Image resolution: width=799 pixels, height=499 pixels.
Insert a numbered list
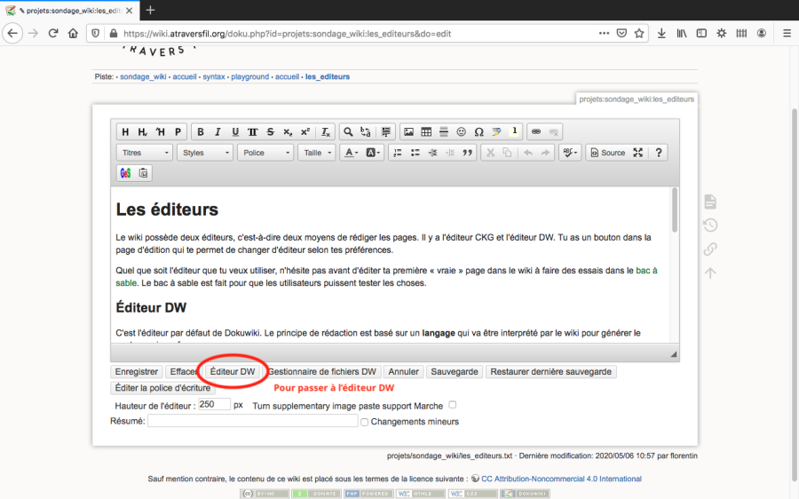coord(398,153)
